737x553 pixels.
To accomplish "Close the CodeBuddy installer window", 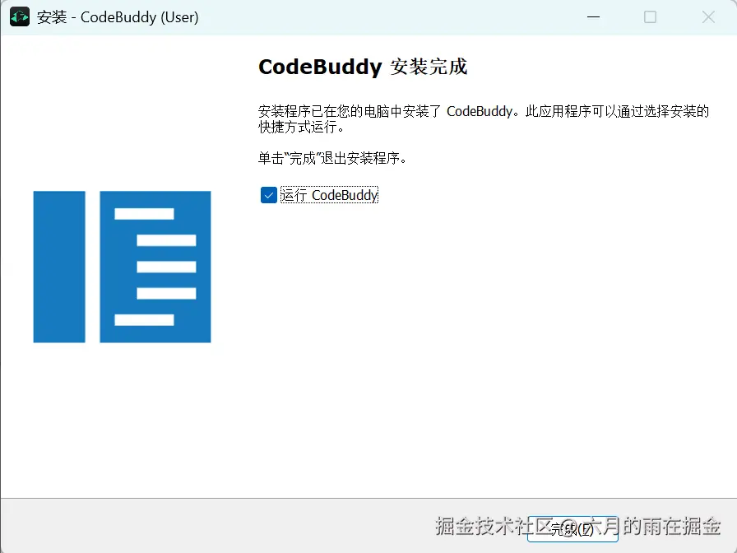I will [708, 17].
